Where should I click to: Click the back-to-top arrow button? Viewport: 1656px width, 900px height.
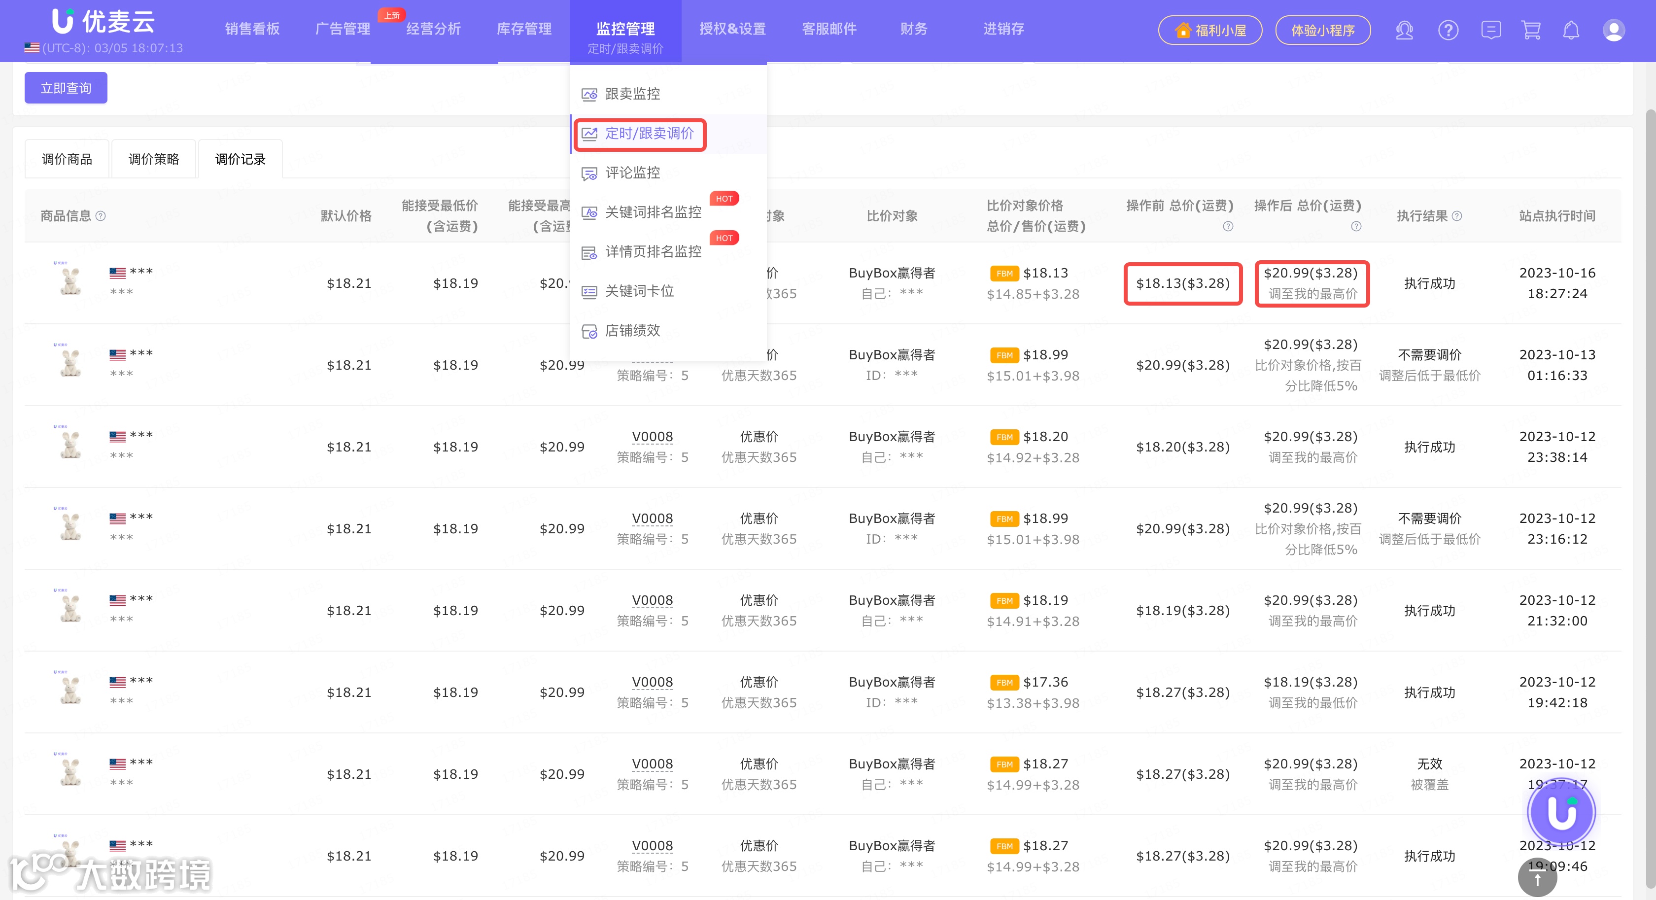1537,880
